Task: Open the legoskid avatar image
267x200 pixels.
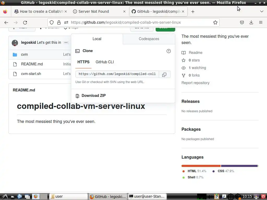Action: 15,43
